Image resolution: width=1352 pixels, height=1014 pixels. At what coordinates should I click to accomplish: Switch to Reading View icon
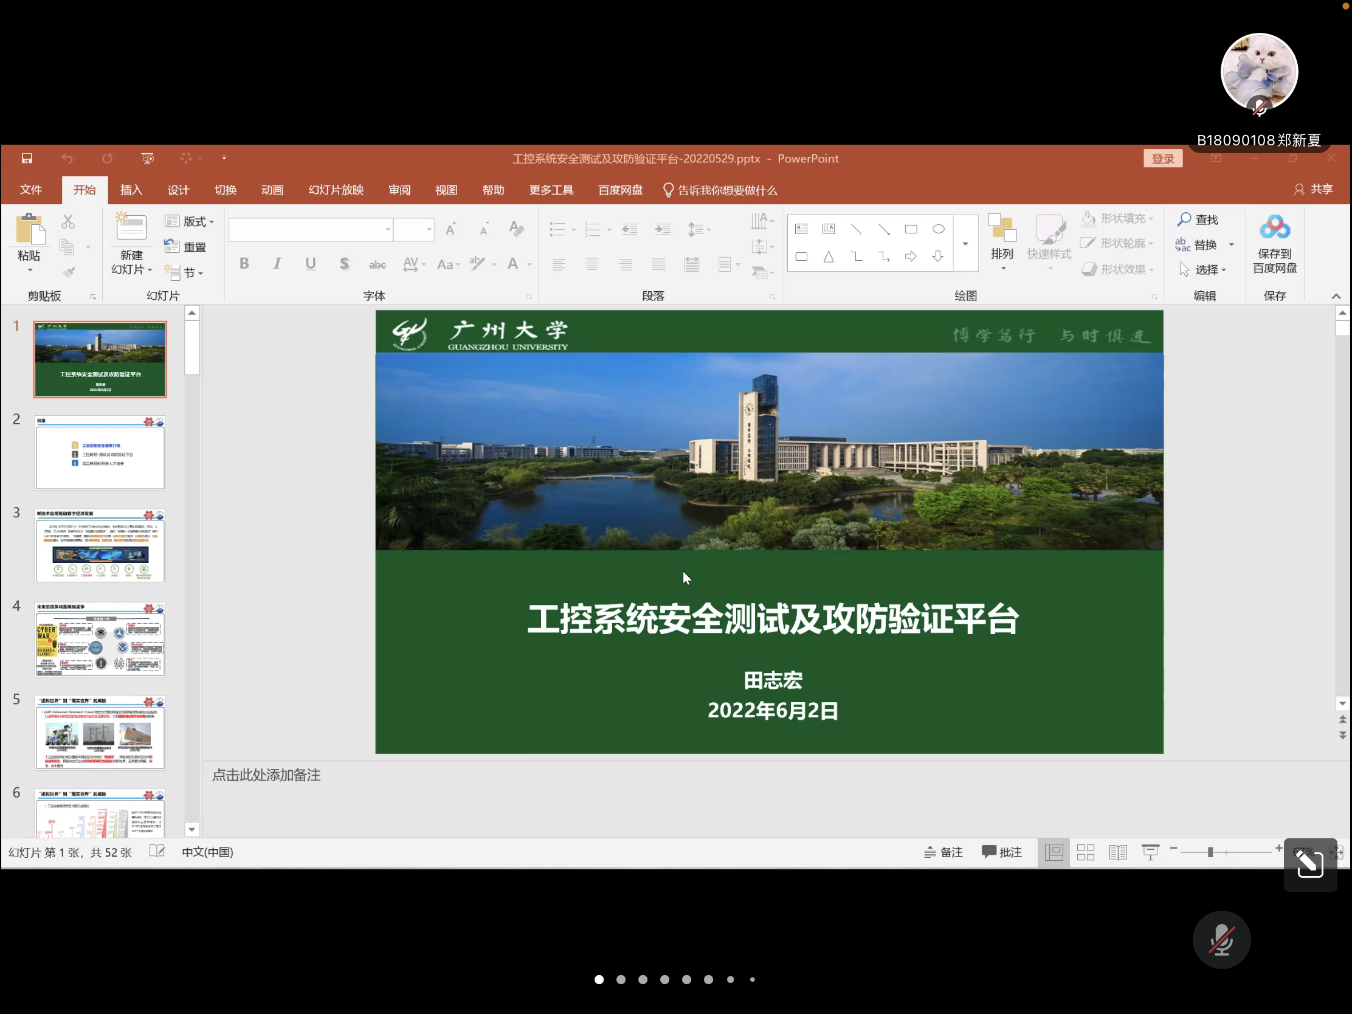point(1118,852)
